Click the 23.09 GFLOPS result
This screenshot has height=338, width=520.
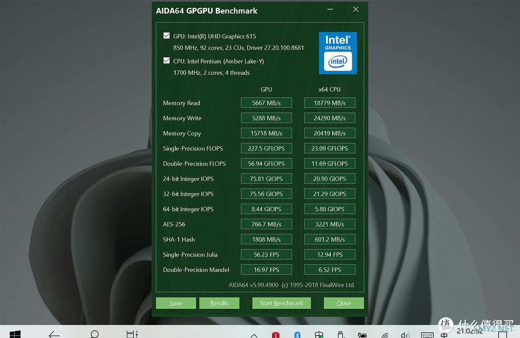[330, 148]
